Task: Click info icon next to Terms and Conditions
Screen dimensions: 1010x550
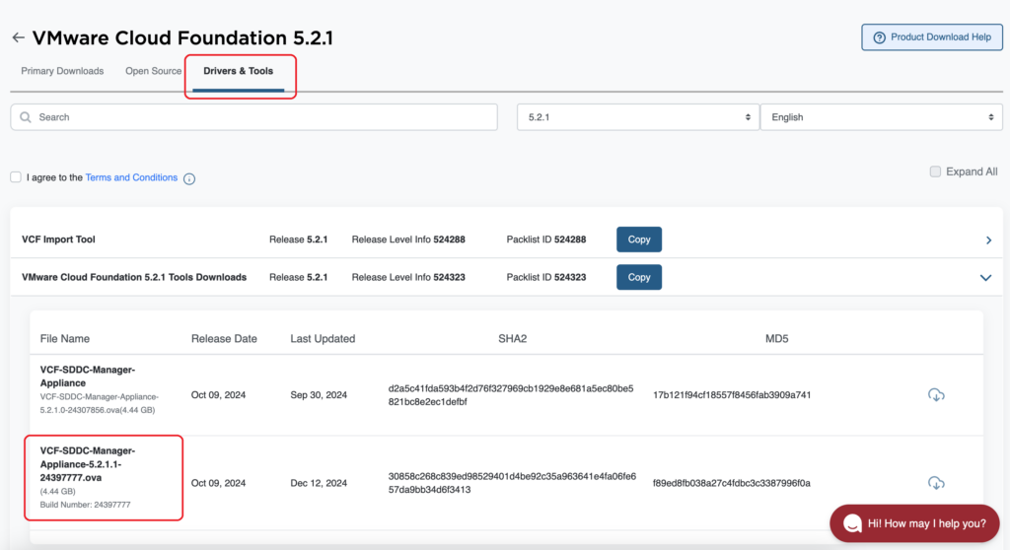Action: coord(189,178)
